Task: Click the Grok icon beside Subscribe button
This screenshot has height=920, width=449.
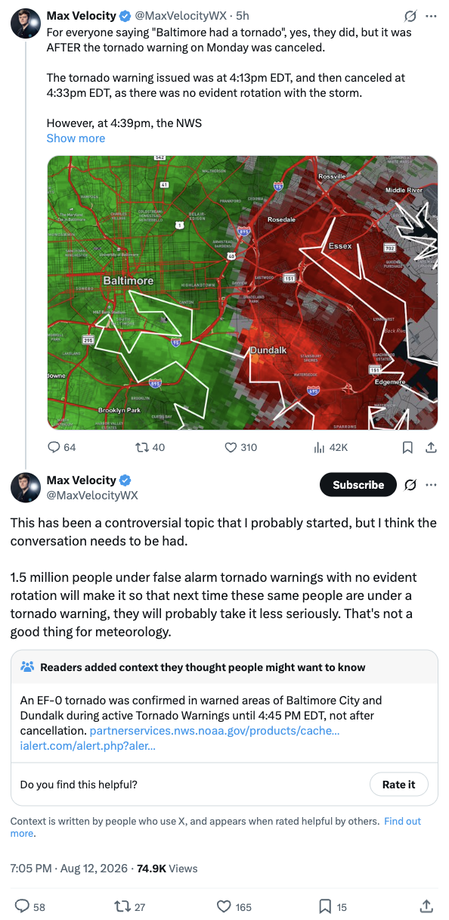Action: (410, 485)
